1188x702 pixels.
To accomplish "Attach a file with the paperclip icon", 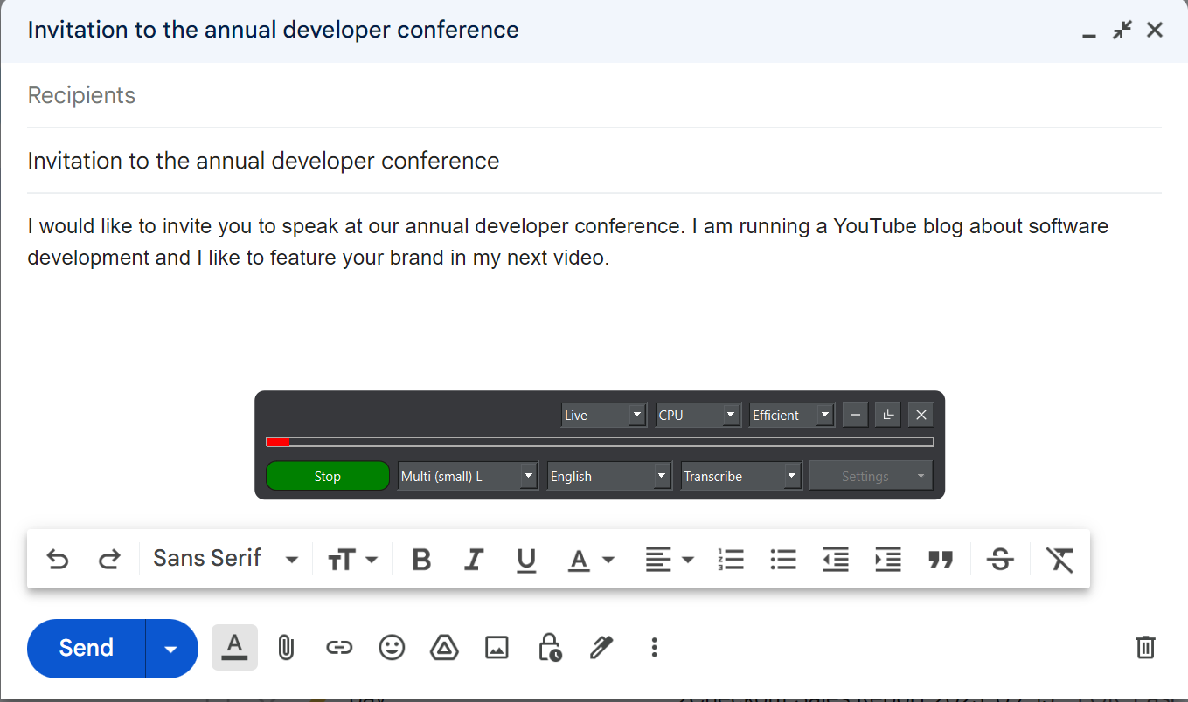I will 285,647.
